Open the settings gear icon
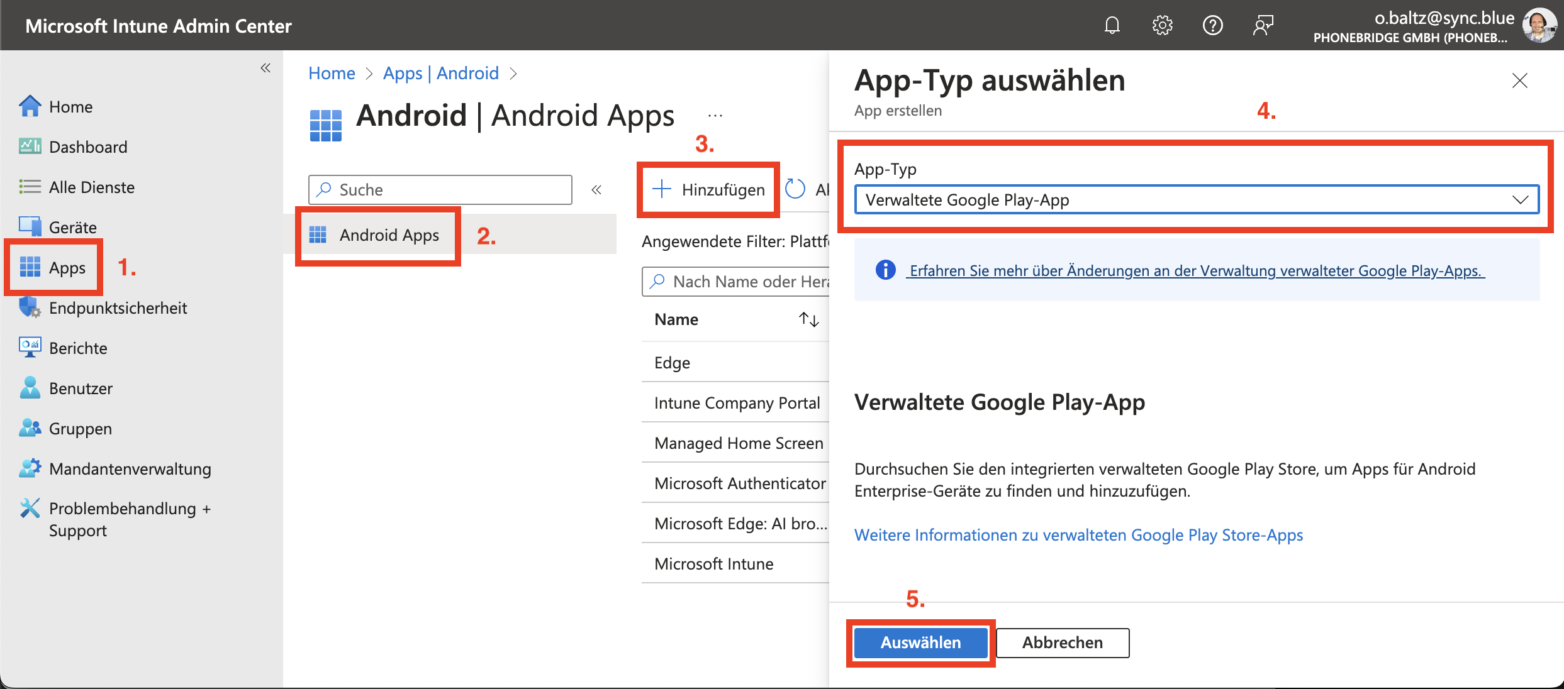1564x689 pixels. coord(1162,26)
